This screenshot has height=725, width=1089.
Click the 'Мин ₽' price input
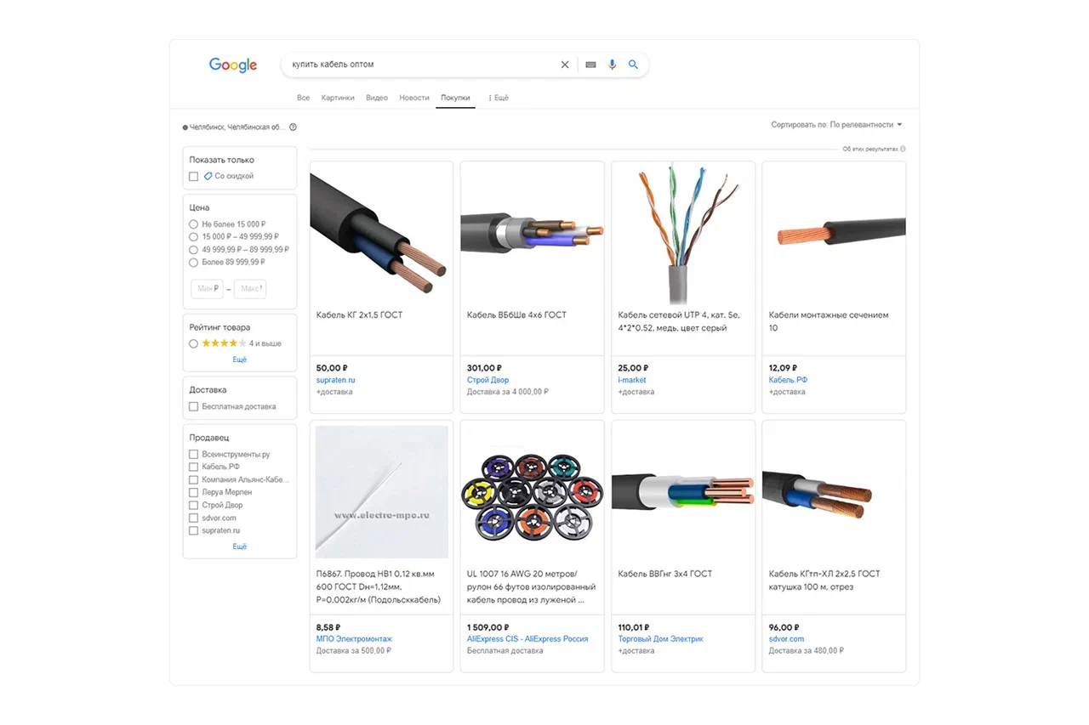208,289
